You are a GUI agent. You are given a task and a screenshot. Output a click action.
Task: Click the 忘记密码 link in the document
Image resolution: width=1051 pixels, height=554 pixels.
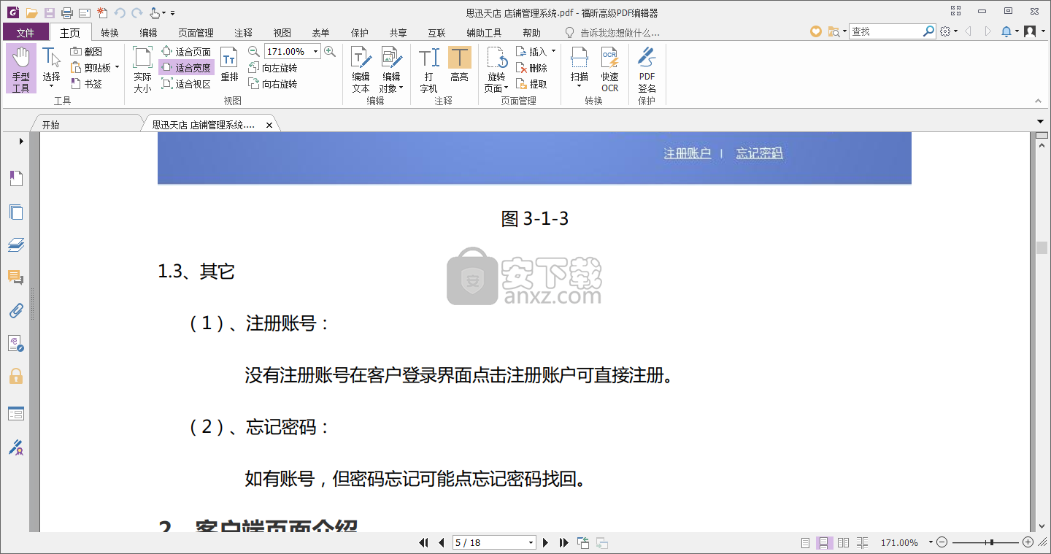[x=759, y=153]
